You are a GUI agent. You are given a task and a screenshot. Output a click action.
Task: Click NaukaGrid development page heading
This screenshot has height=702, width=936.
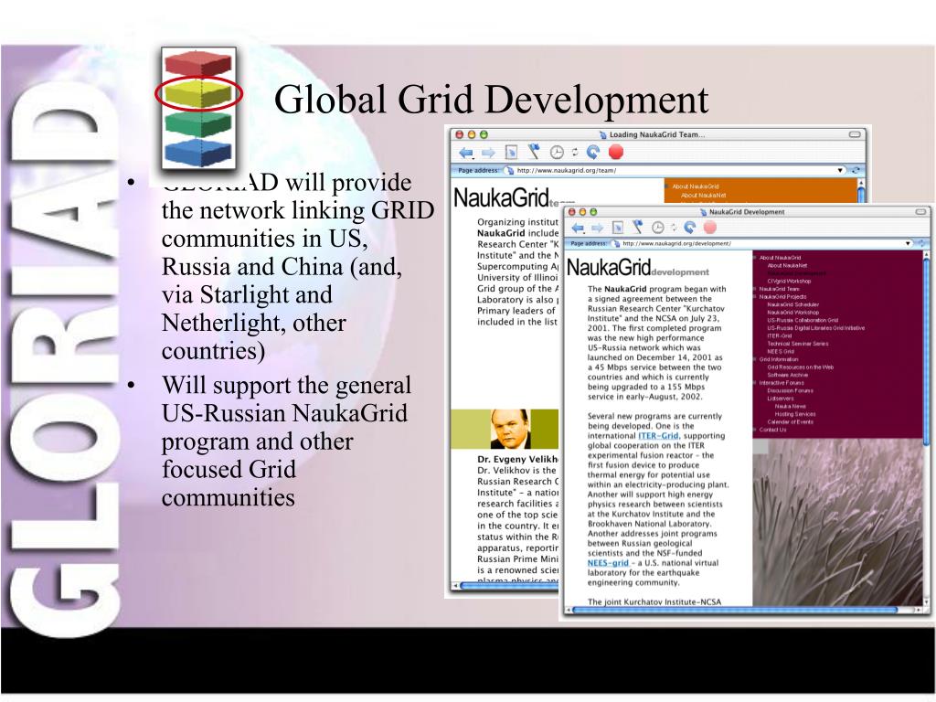pos(637,268)
